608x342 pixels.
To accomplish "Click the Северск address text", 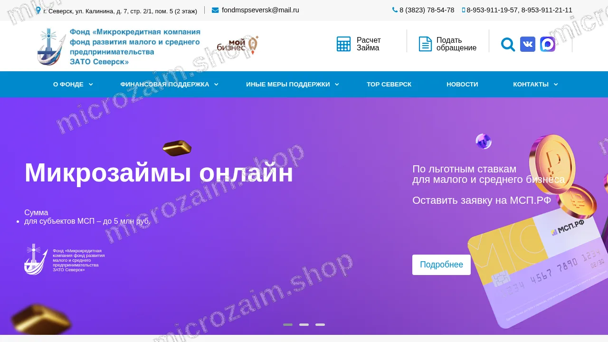I will pos(120,11).
